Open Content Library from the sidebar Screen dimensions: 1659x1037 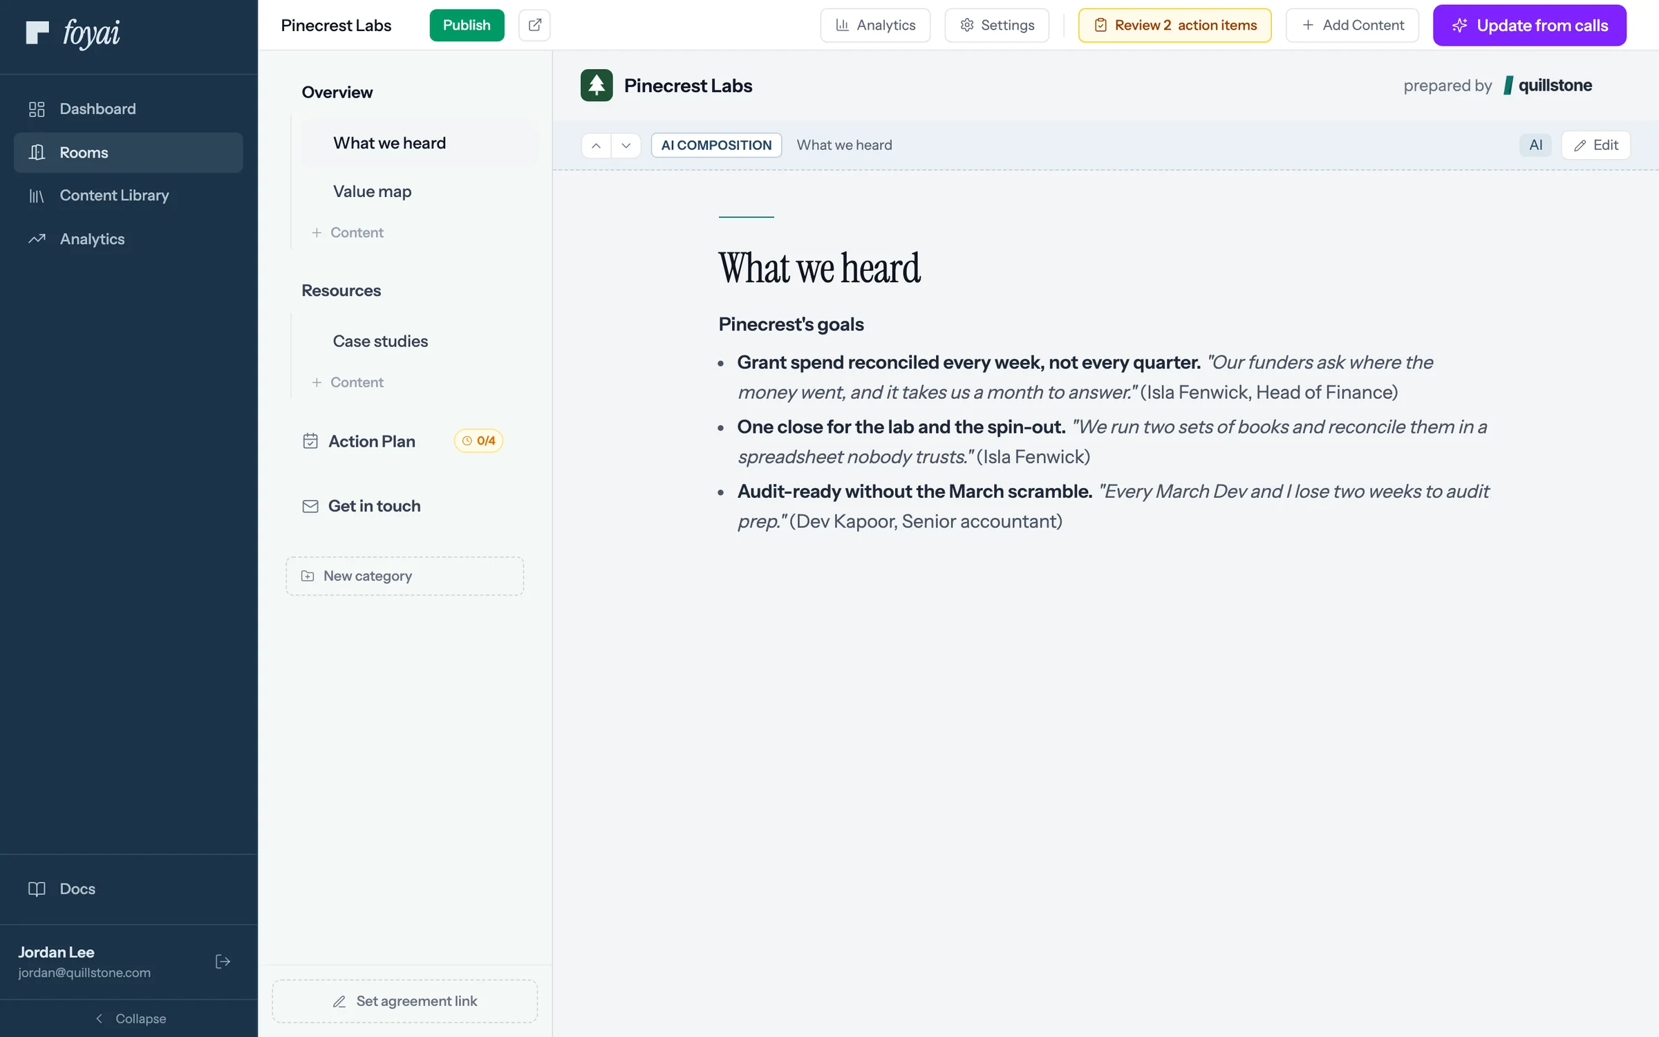click(128, 196)
